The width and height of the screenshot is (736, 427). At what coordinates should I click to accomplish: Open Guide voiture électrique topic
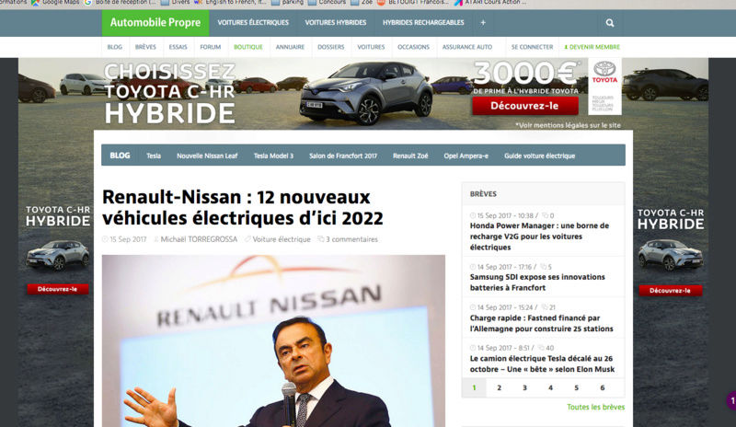[539, 156]
